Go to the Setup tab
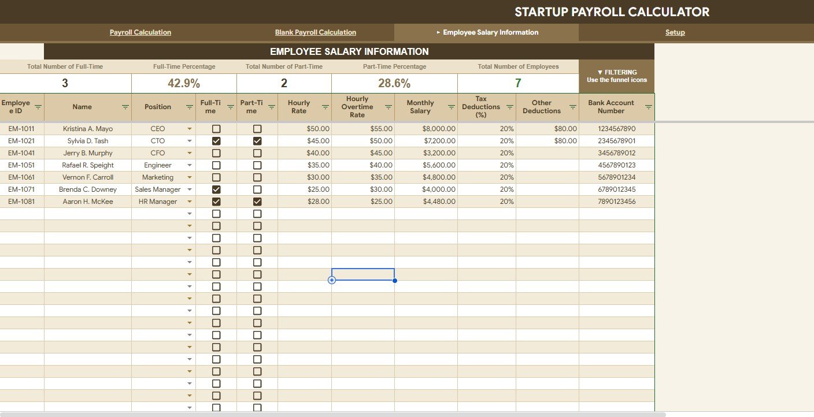Screen dimensions: 814x417 675,32
